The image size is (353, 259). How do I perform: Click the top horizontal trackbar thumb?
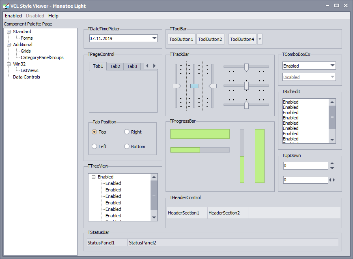pyautogui.click(x=247, y=68)
